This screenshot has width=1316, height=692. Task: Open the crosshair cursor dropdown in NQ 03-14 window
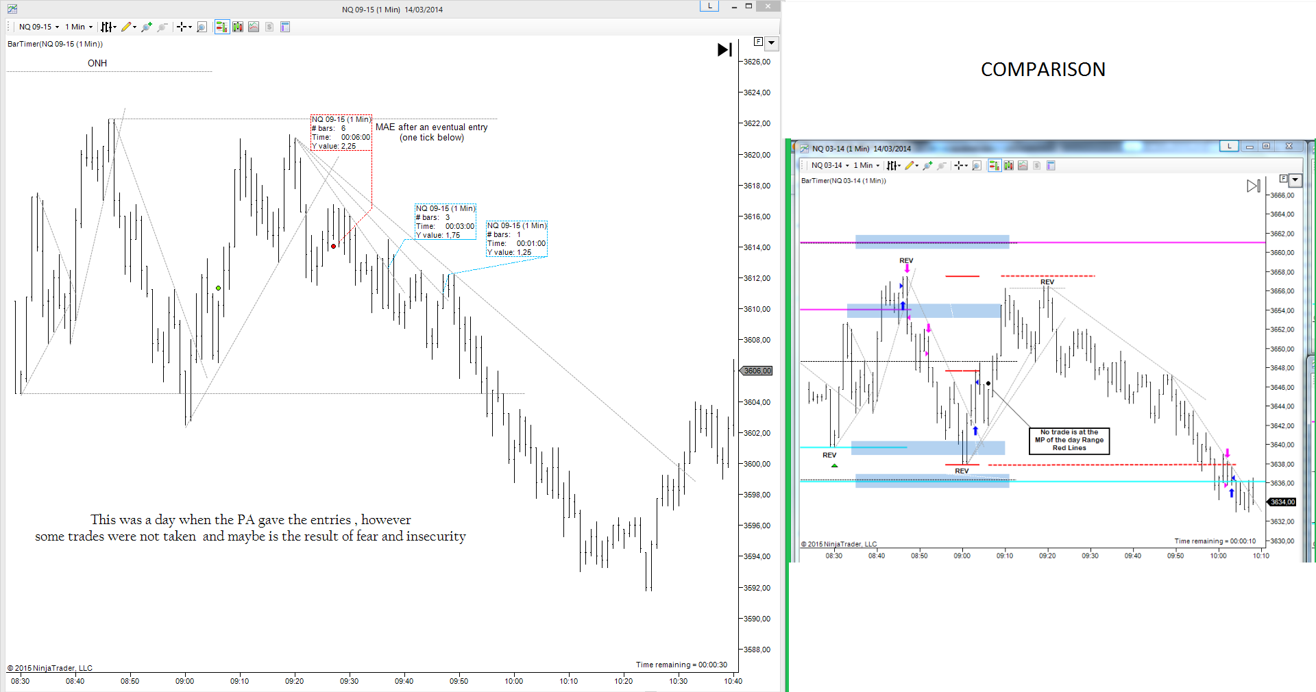[961, 165]
